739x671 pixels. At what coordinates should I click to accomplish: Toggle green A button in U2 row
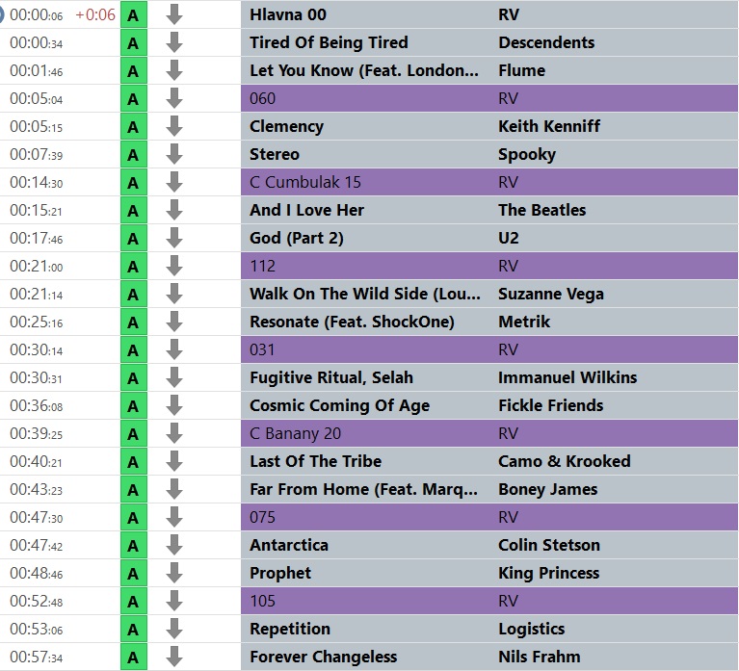[134, 238]
